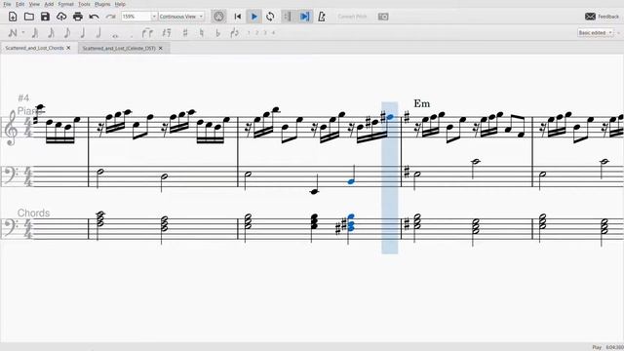Toggle the metronome
Viewport: 624px width, 351px height.
(322, 17)
